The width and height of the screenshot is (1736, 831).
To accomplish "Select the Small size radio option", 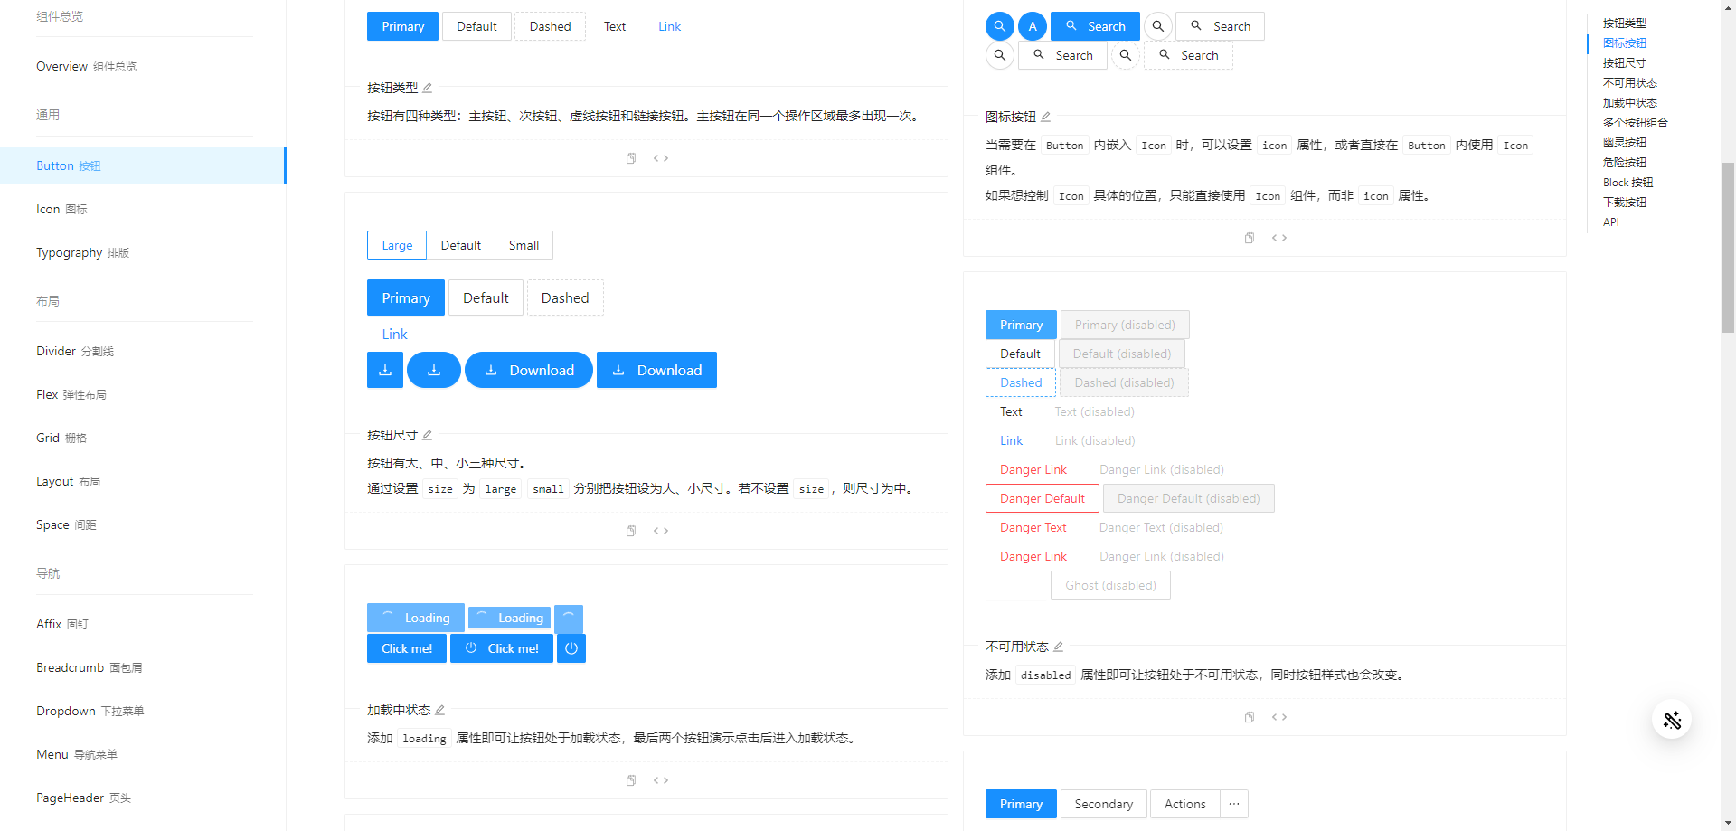I will tap(524, 245).
